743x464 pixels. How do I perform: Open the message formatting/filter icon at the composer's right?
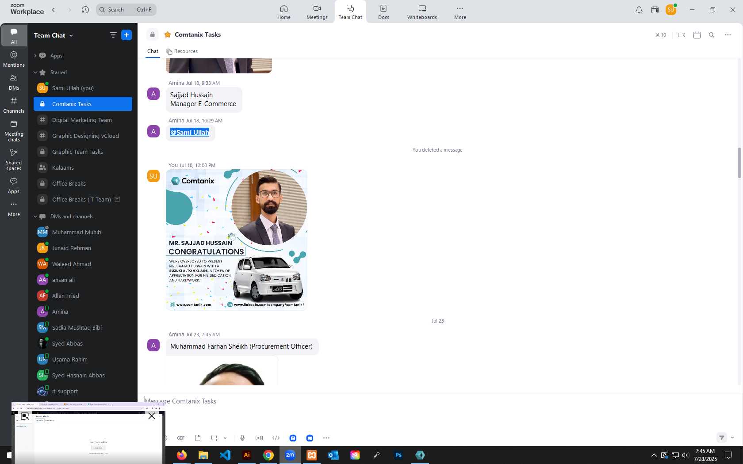click(721, 437)
